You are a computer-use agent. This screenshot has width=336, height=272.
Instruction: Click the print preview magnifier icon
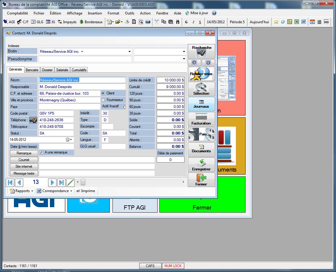[x=141, y=22]
